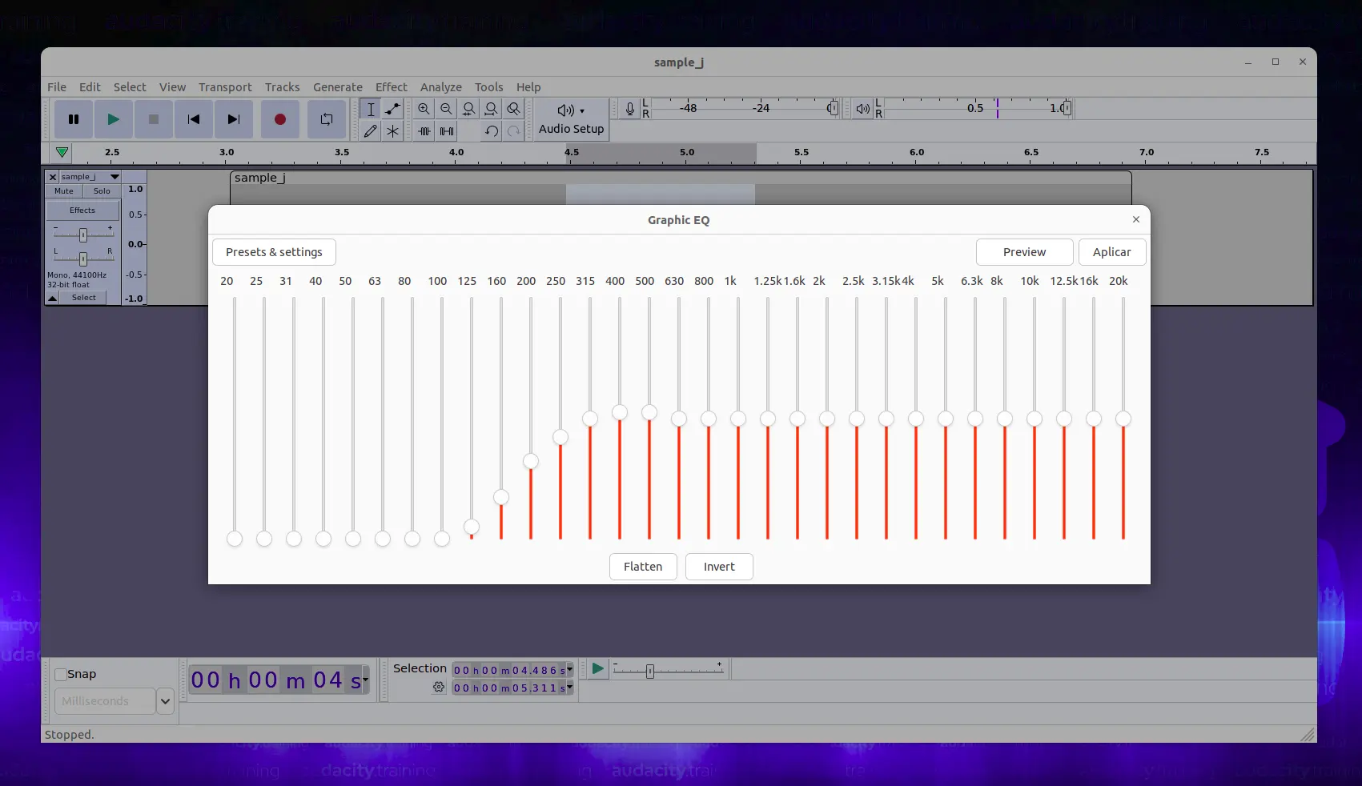Open the snap units dropdown arrow
This screenshot has height=786, width=1362.
[x=165, y=701]
